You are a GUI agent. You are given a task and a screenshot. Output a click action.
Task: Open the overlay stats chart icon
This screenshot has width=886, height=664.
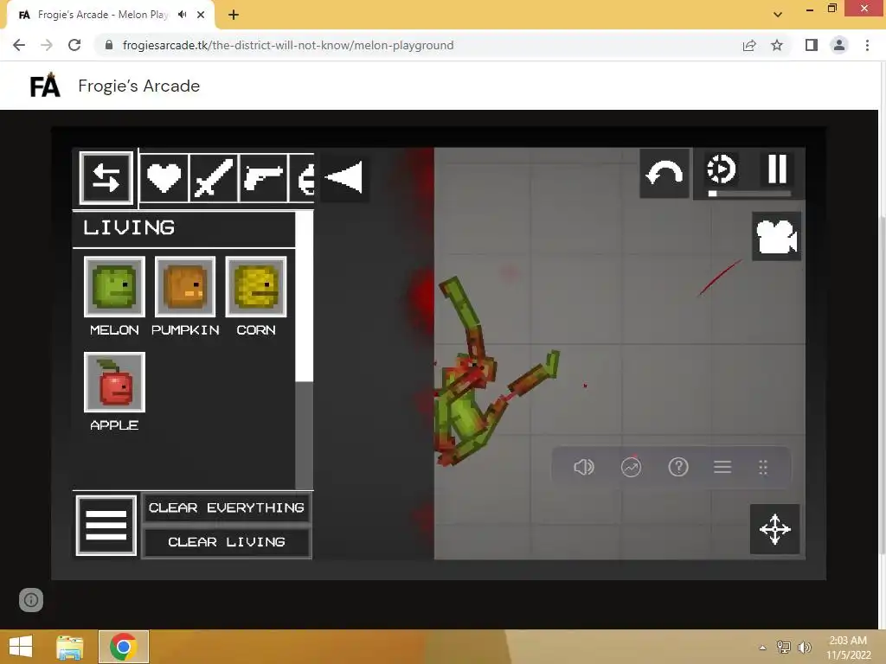coord(631,467)
